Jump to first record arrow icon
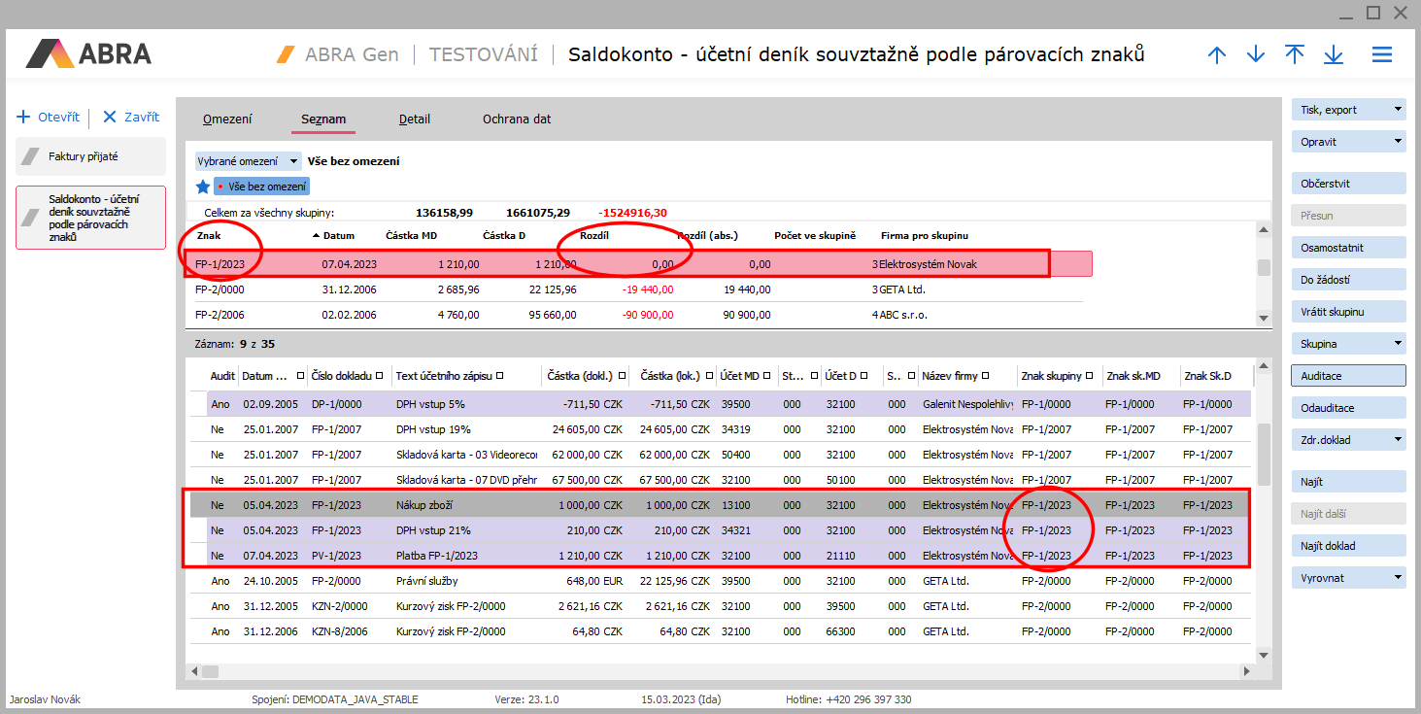1421x714 pixels. point(1295,55)
